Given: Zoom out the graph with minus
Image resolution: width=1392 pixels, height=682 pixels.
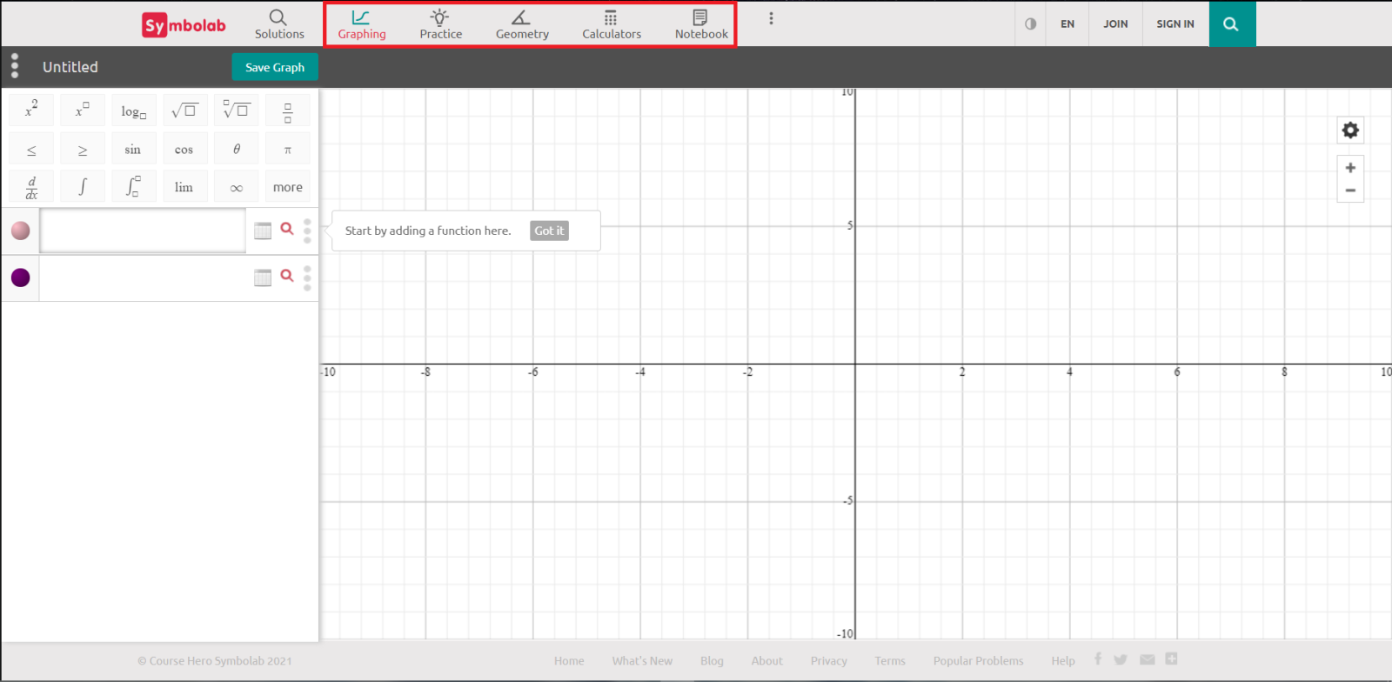Looking at the screenshot, I should (x=1350, y=191).
